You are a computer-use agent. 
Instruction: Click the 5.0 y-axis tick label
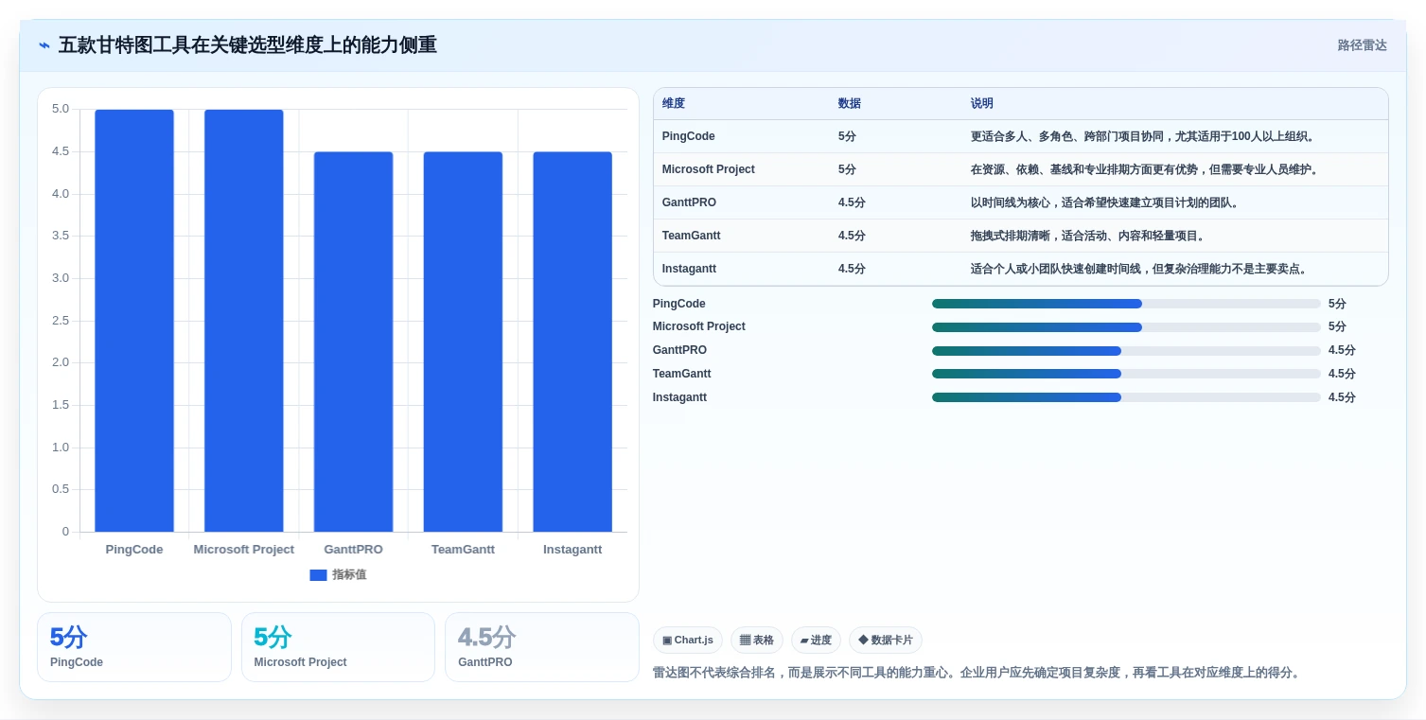click(x=61, y=109)
